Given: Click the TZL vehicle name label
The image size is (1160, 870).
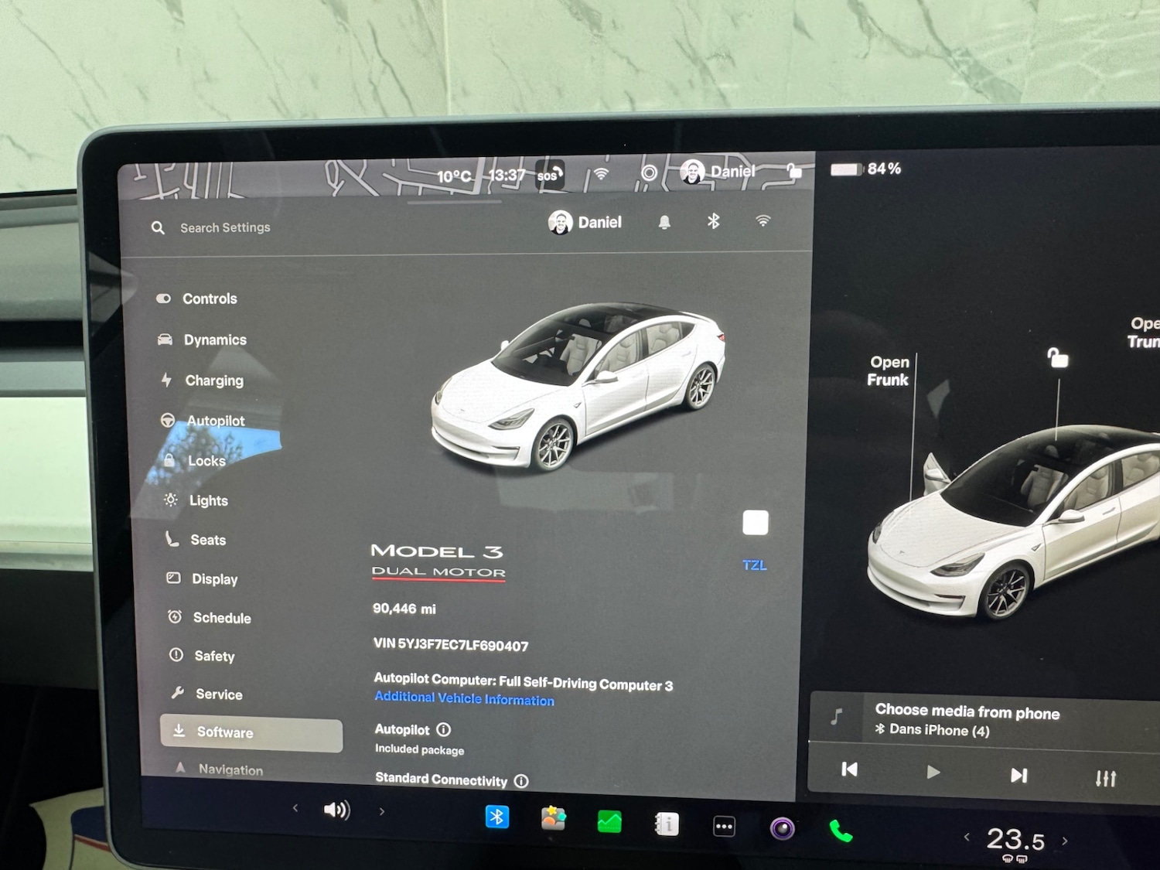Looking at the screenshot, I should [755, 565].
